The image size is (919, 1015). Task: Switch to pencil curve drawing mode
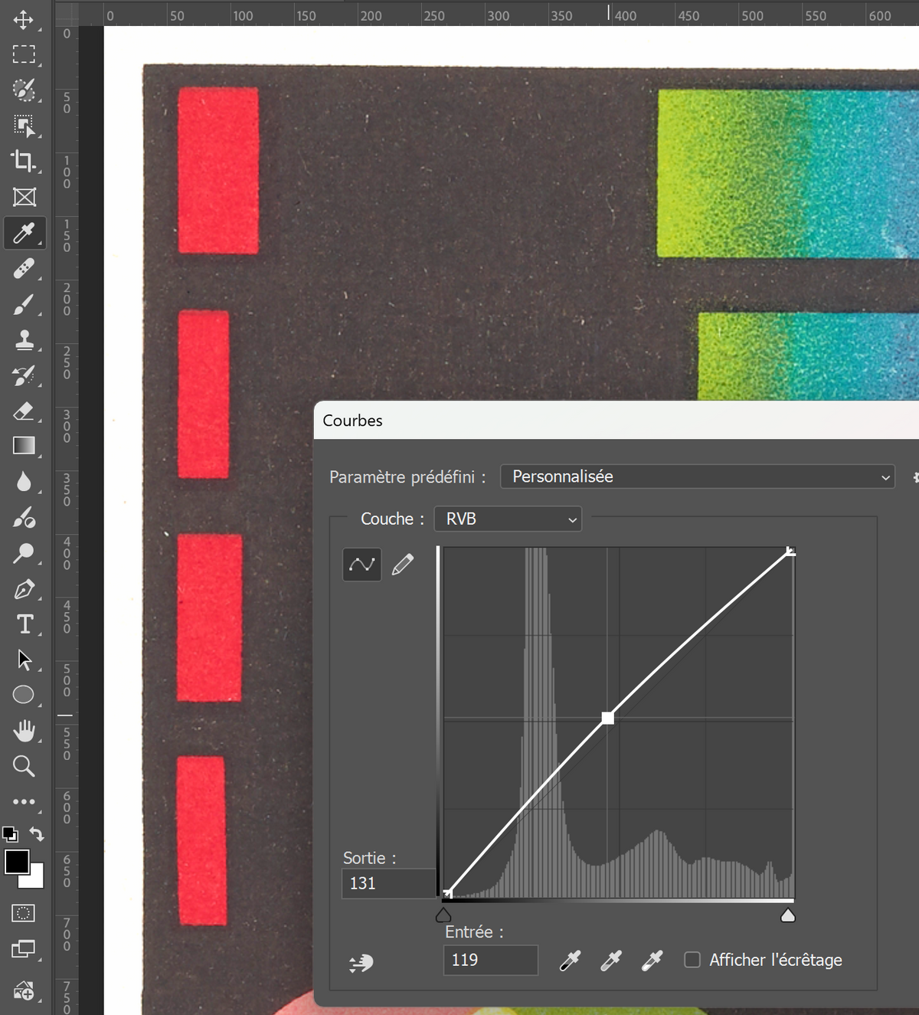click(403, 565)
